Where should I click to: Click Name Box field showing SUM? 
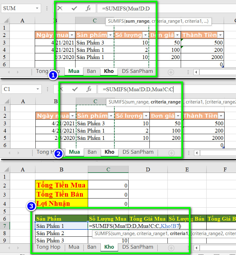tap(21, 8)
